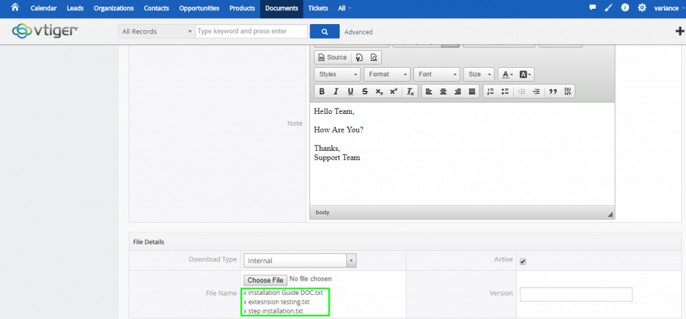Apply Subscript formatting
The height and width of the screenshot is (319, 686).
pyautogui.click(x=379, y=91)
